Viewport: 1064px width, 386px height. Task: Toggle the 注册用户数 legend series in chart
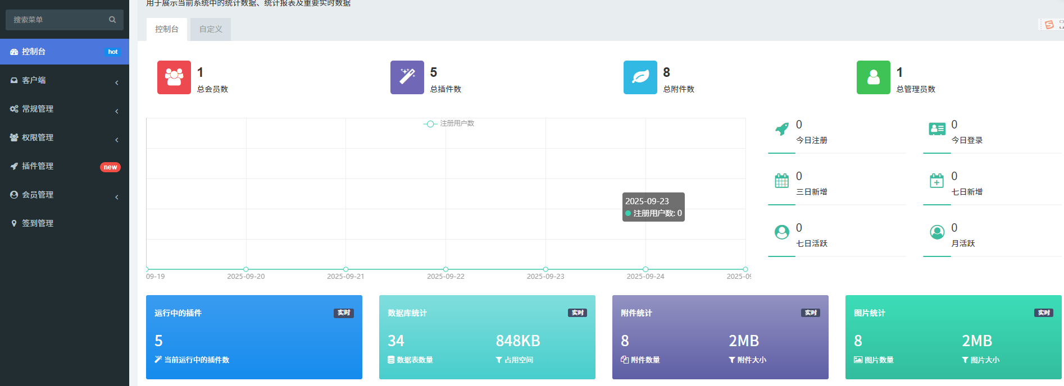point(449,123)
